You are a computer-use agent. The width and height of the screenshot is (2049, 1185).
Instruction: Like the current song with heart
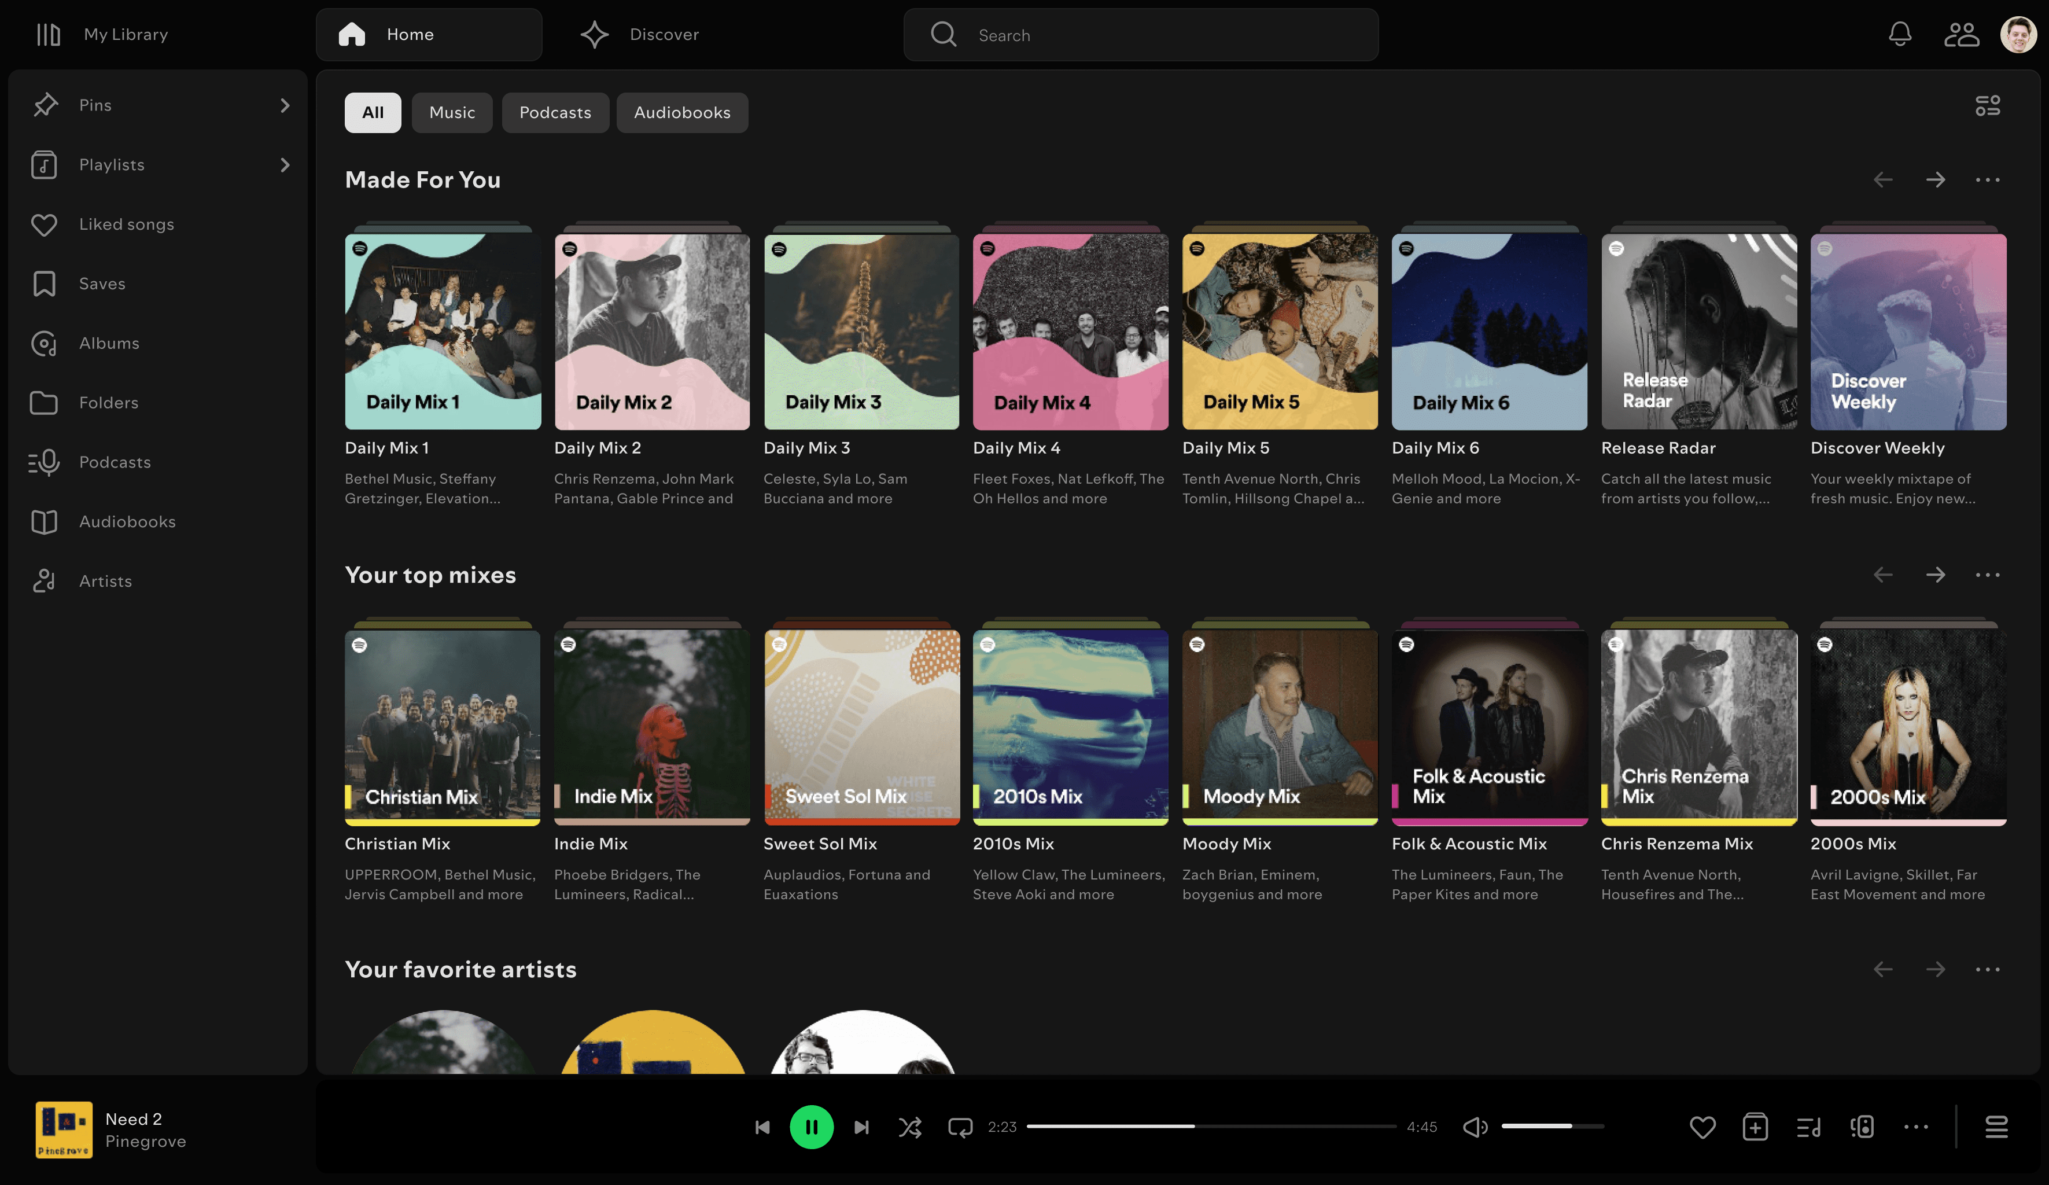coord(1702,1127)
